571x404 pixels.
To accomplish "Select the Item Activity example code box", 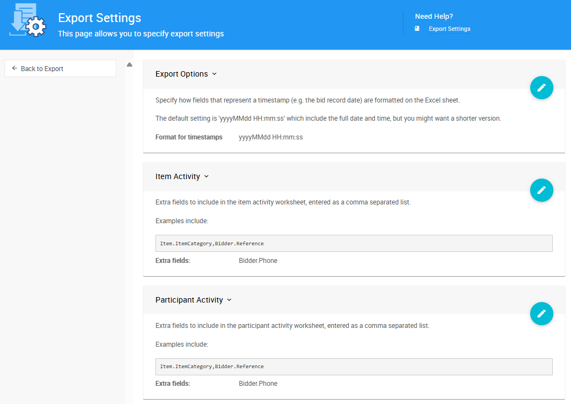I will point(354,243).
